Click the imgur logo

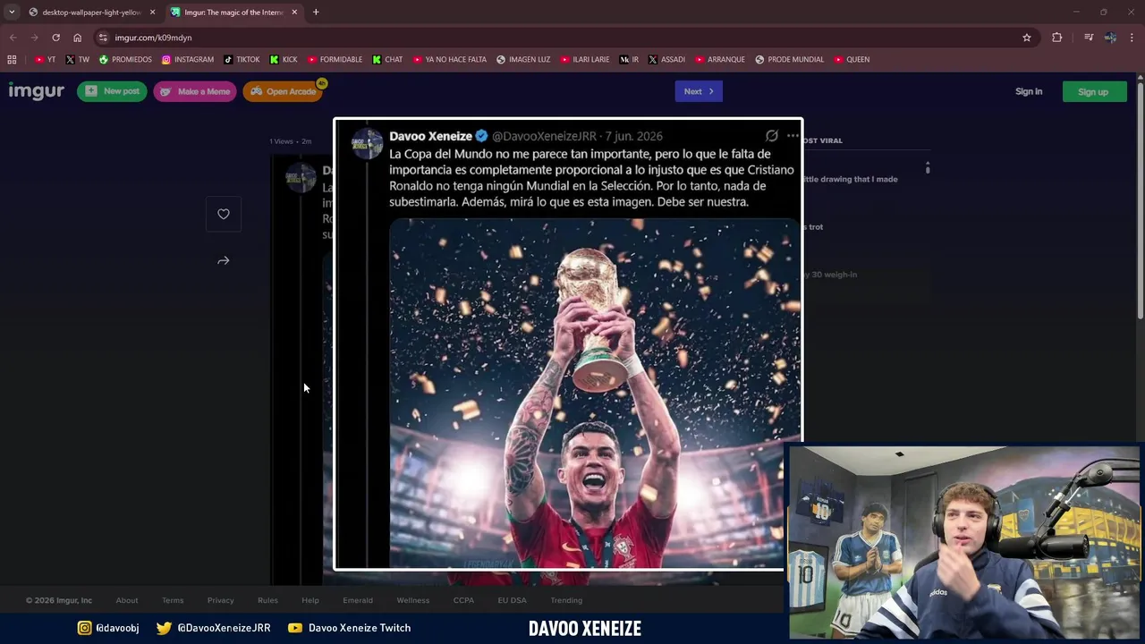[x=36, y=91]
